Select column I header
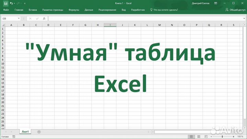The width and height of the screenshot is (247, 139). coord(110,25)
